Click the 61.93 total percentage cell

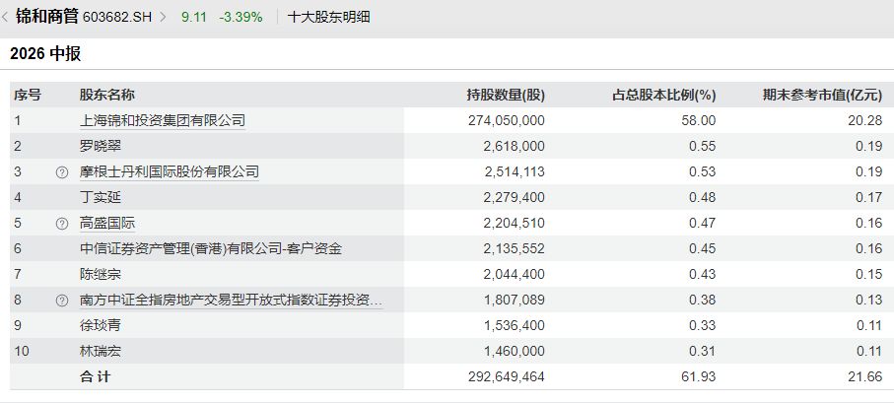click(x=701, y=377)
